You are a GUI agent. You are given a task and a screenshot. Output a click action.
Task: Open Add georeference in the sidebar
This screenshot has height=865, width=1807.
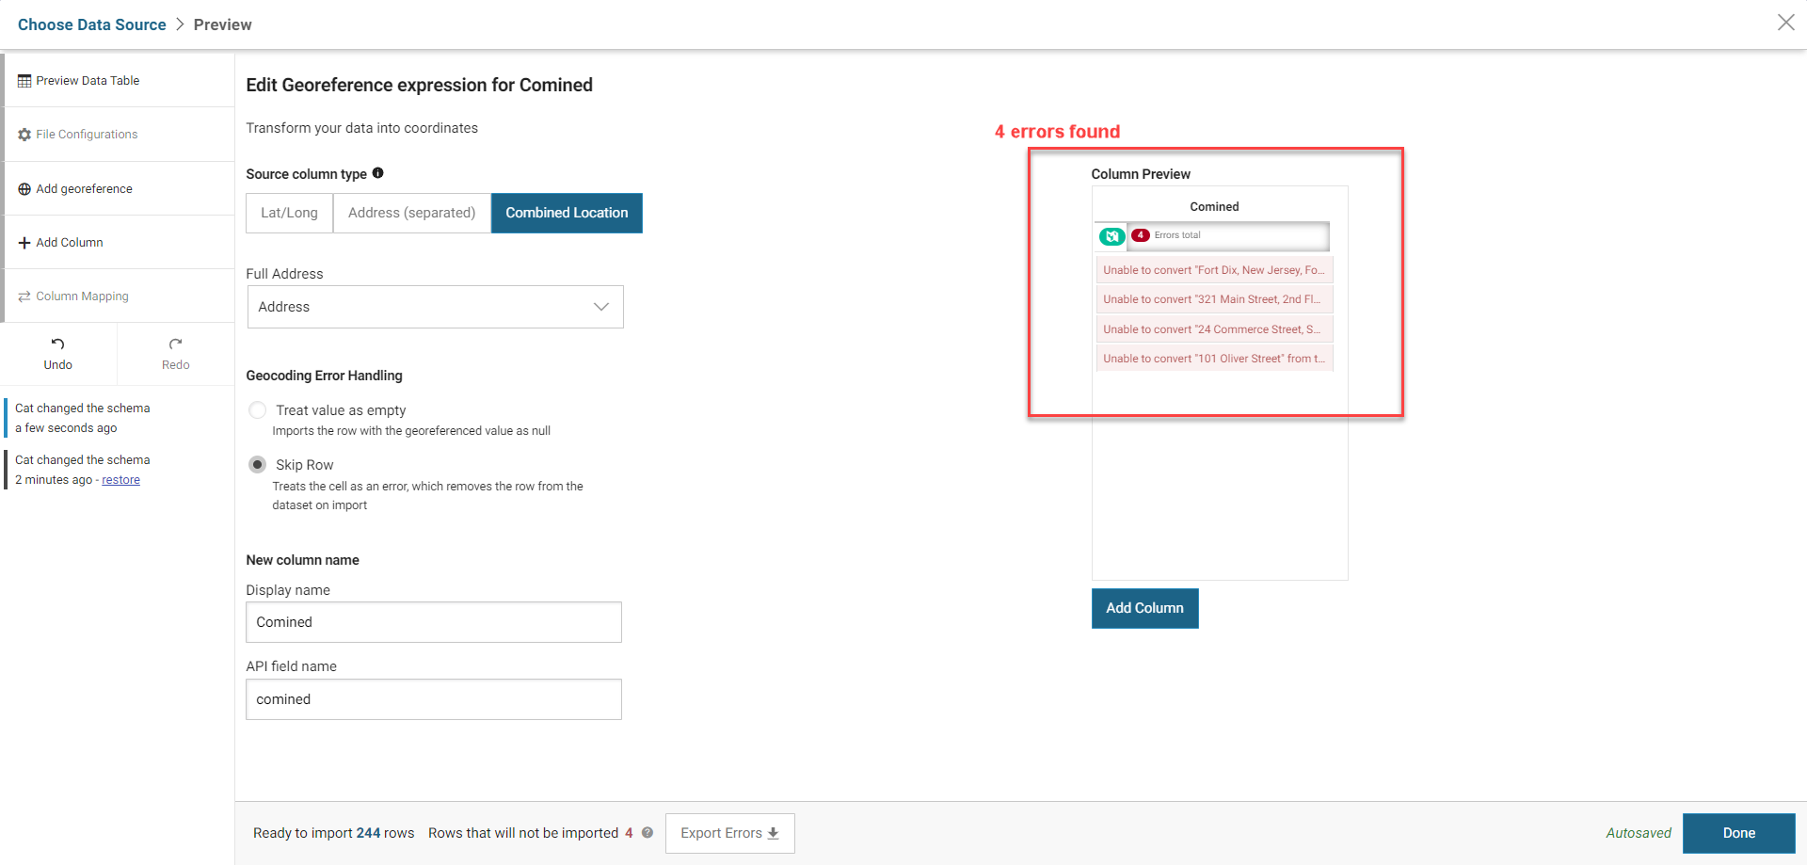pos(84,189)
